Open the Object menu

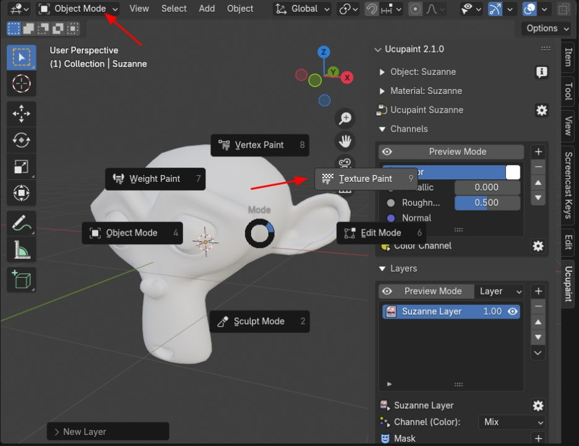[x=240, y=9]
